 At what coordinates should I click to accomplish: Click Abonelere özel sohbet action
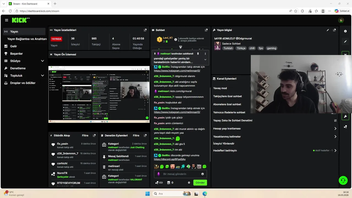227,104
